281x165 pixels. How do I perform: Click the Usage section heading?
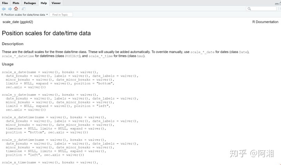tap(8, 64)
